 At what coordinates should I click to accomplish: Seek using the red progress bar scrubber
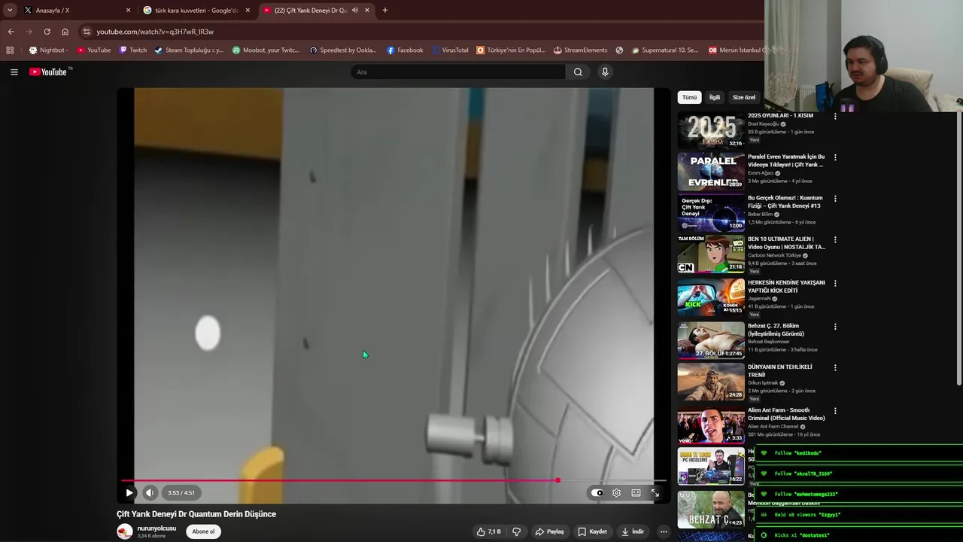point(557,480)
